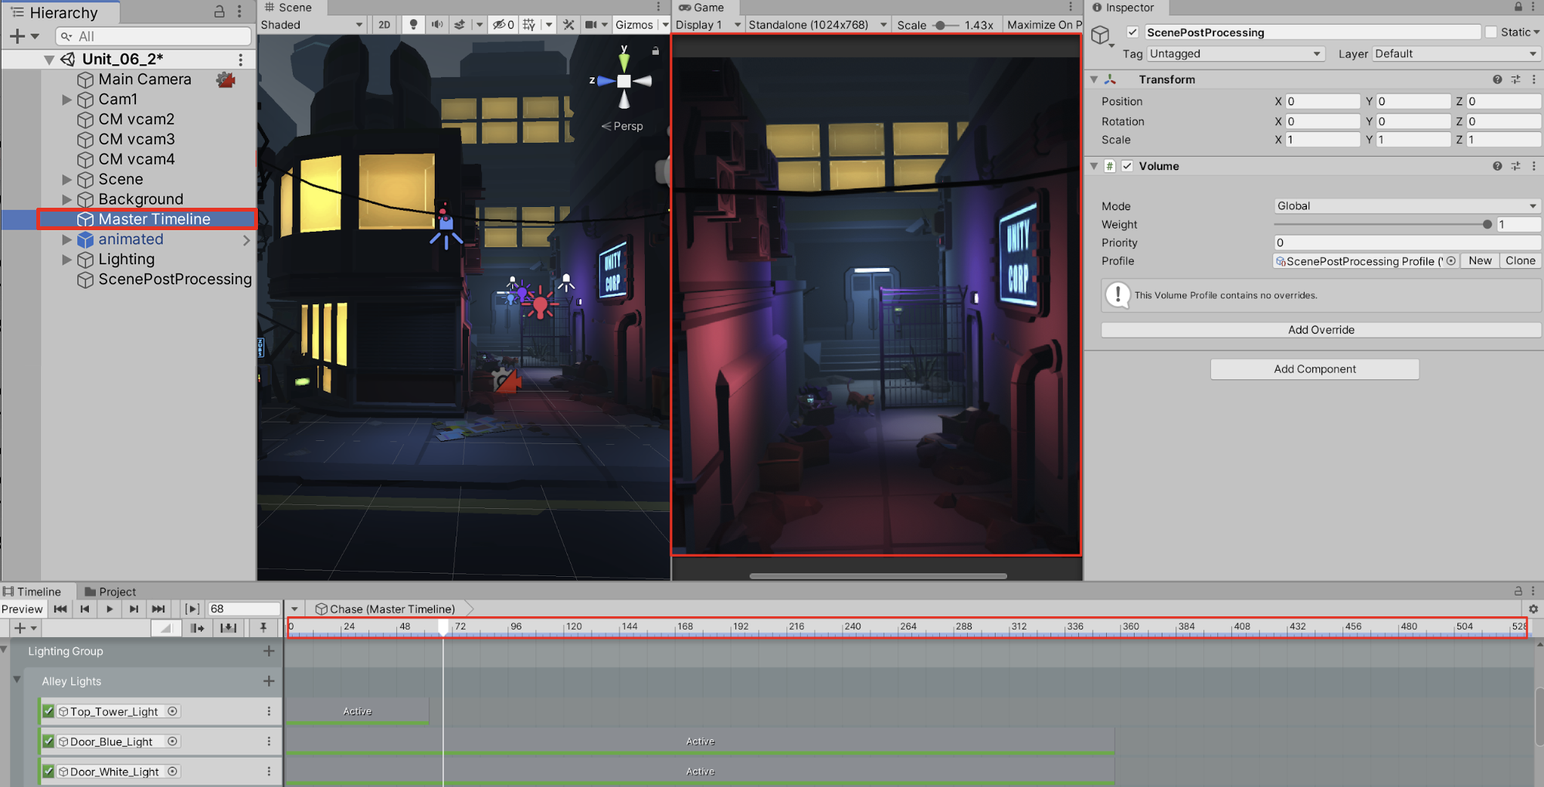This screenshot has width=1544, height=787.
Task: Click the Add Component button
Action: pos(1314,369)
